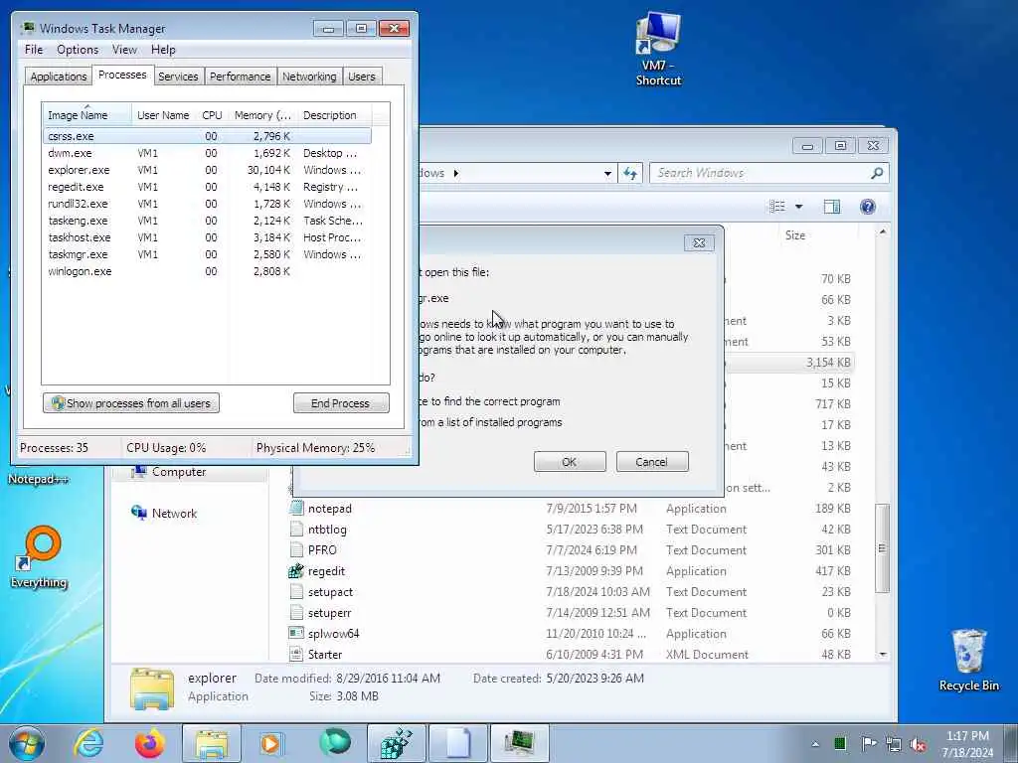
Task: Click the Explorer scrollbar down arrow
Action: click(x=883, y=655)
